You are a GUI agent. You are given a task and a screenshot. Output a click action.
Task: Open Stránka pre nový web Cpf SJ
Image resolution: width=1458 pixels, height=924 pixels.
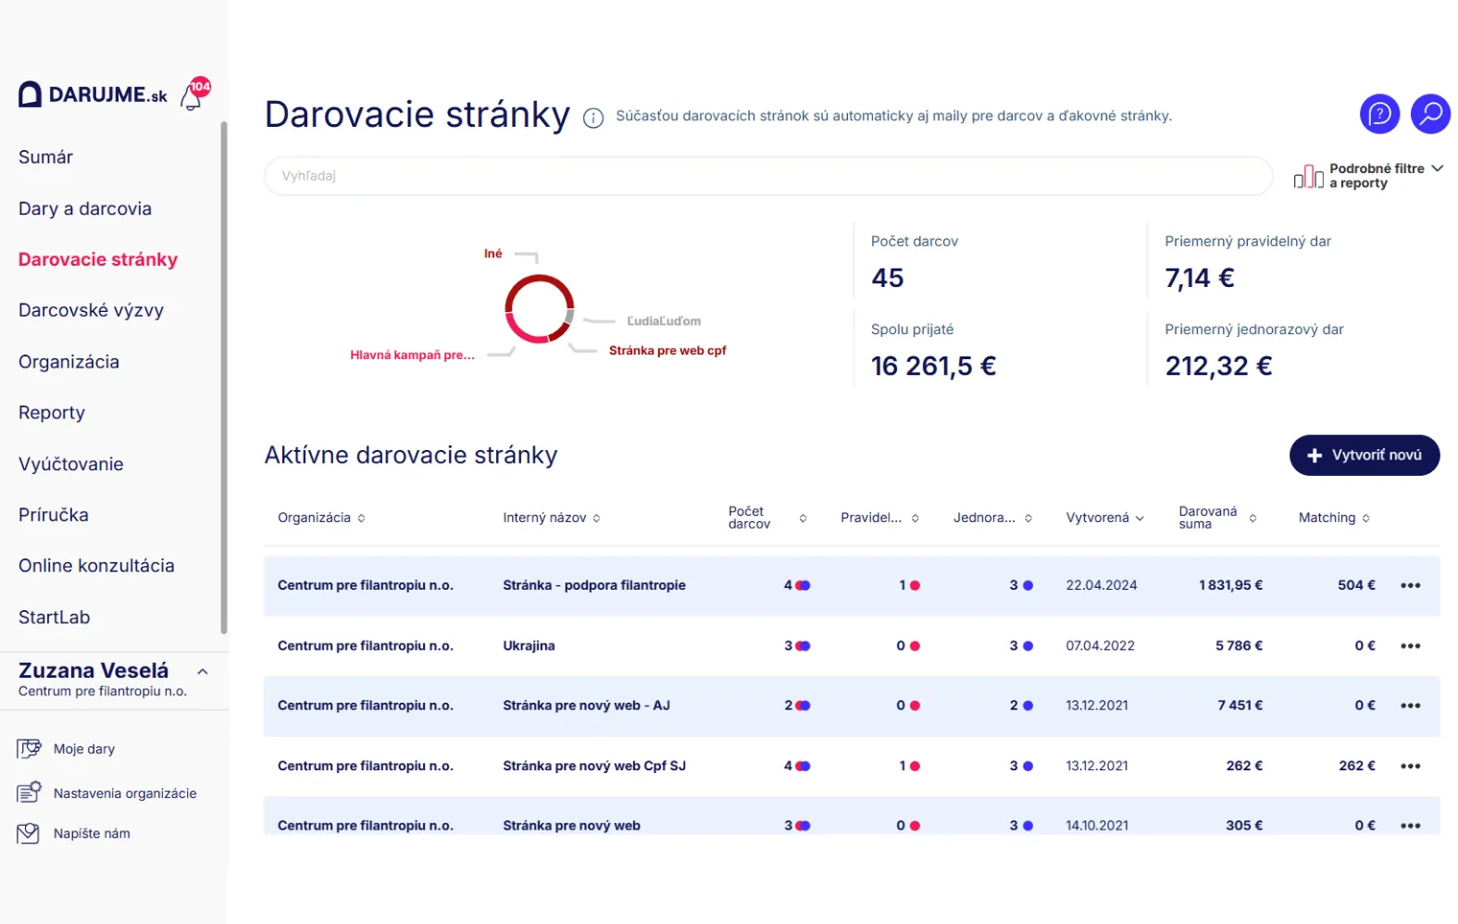[x=852, y=766]
